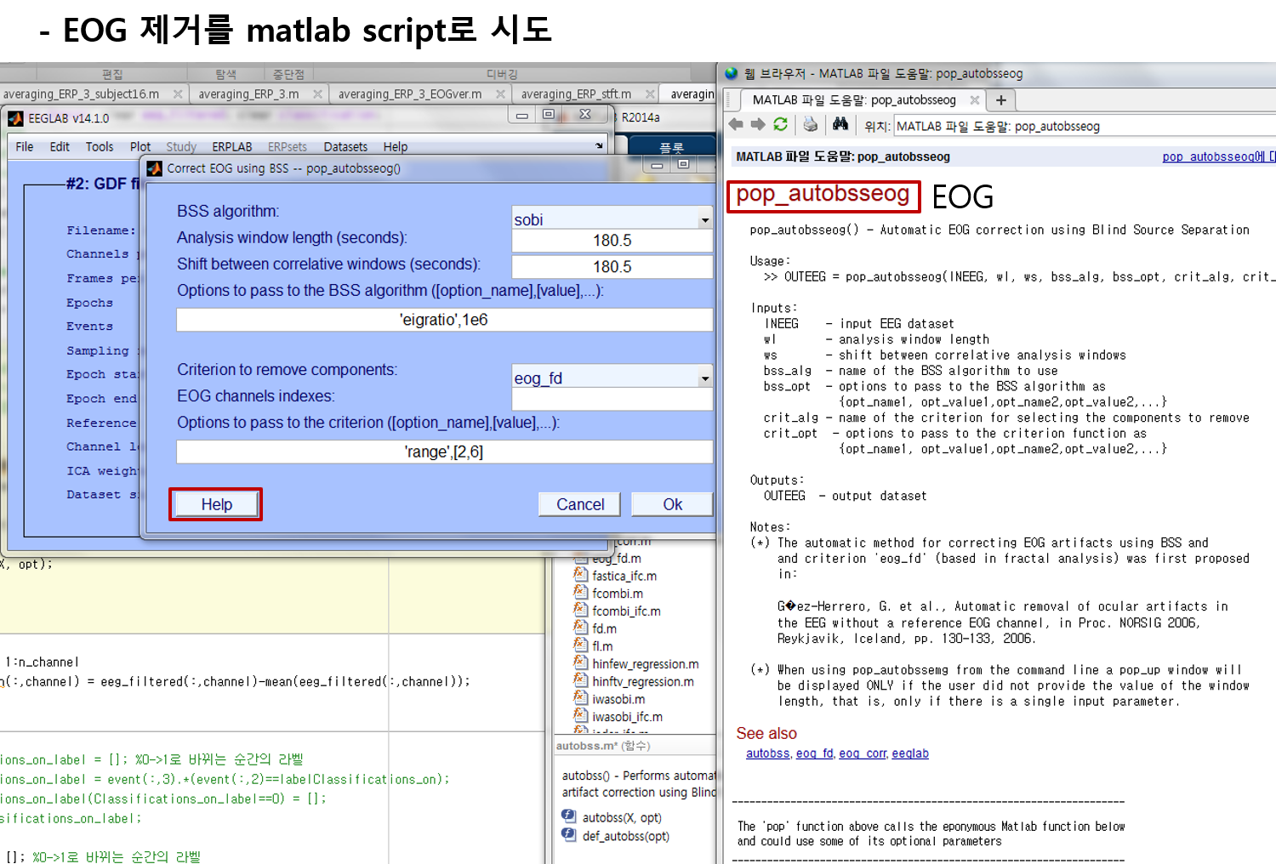Viewport: 1276px width, 864px height.
Task: Click autobss(X, opt) function icon
Action: tap(569, 816)
